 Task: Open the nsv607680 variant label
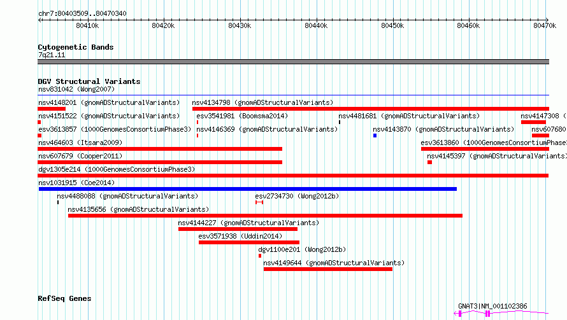click(x=549, y=129)
